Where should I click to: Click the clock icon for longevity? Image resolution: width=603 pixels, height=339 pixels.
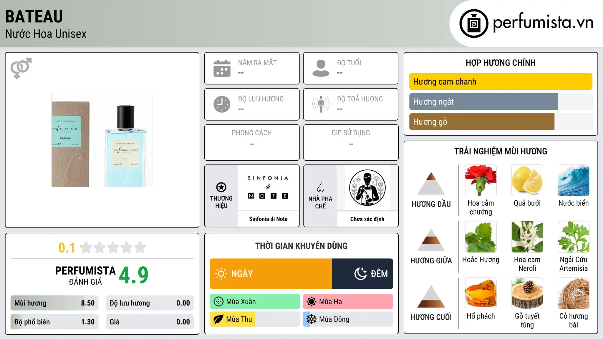coord(222,104)
